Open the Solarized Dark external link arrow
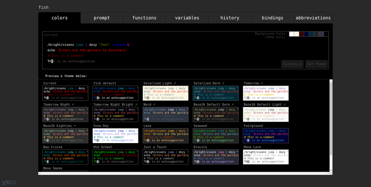This screenshot has width=371, height=187. 223,83
